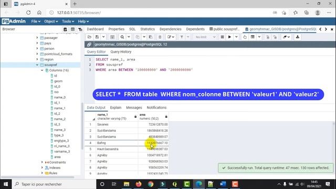Run the query with the Execute play button

(229, 37)
